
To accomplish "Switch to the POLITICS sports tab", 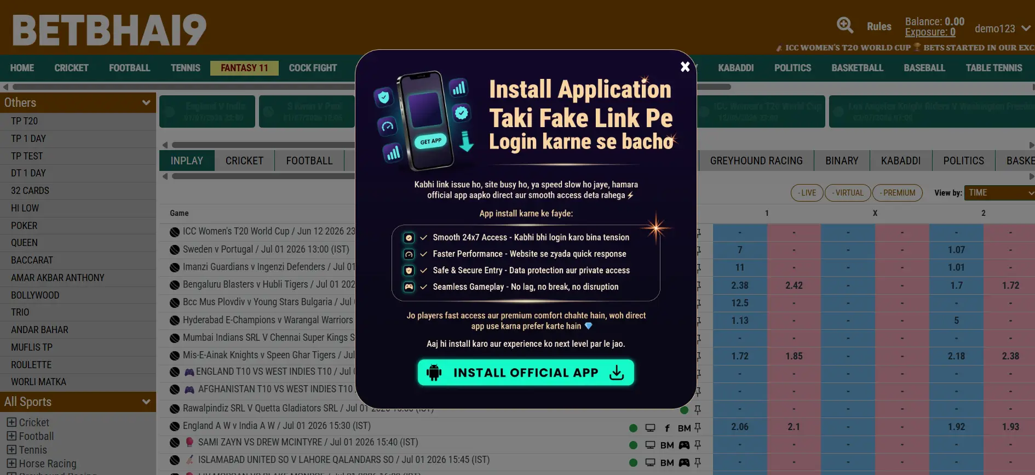I will pyautogui.click(x=963, y=161).
